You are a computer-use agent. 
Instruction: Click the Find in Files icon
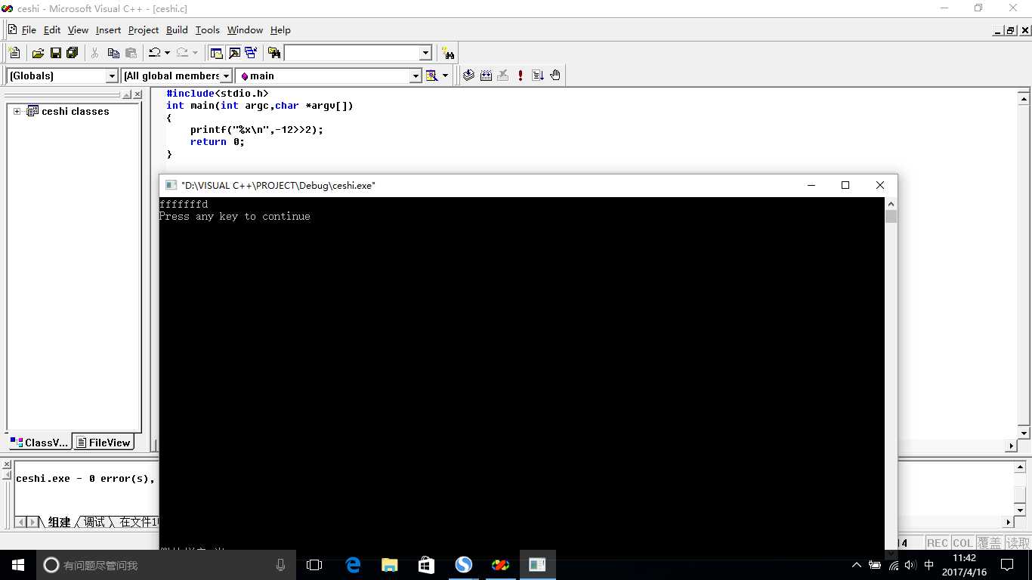point(274,53)
